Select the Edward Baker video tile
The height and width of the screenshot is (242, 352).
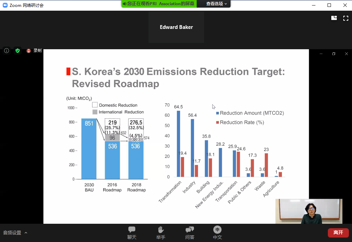click(x=176, y=27)
